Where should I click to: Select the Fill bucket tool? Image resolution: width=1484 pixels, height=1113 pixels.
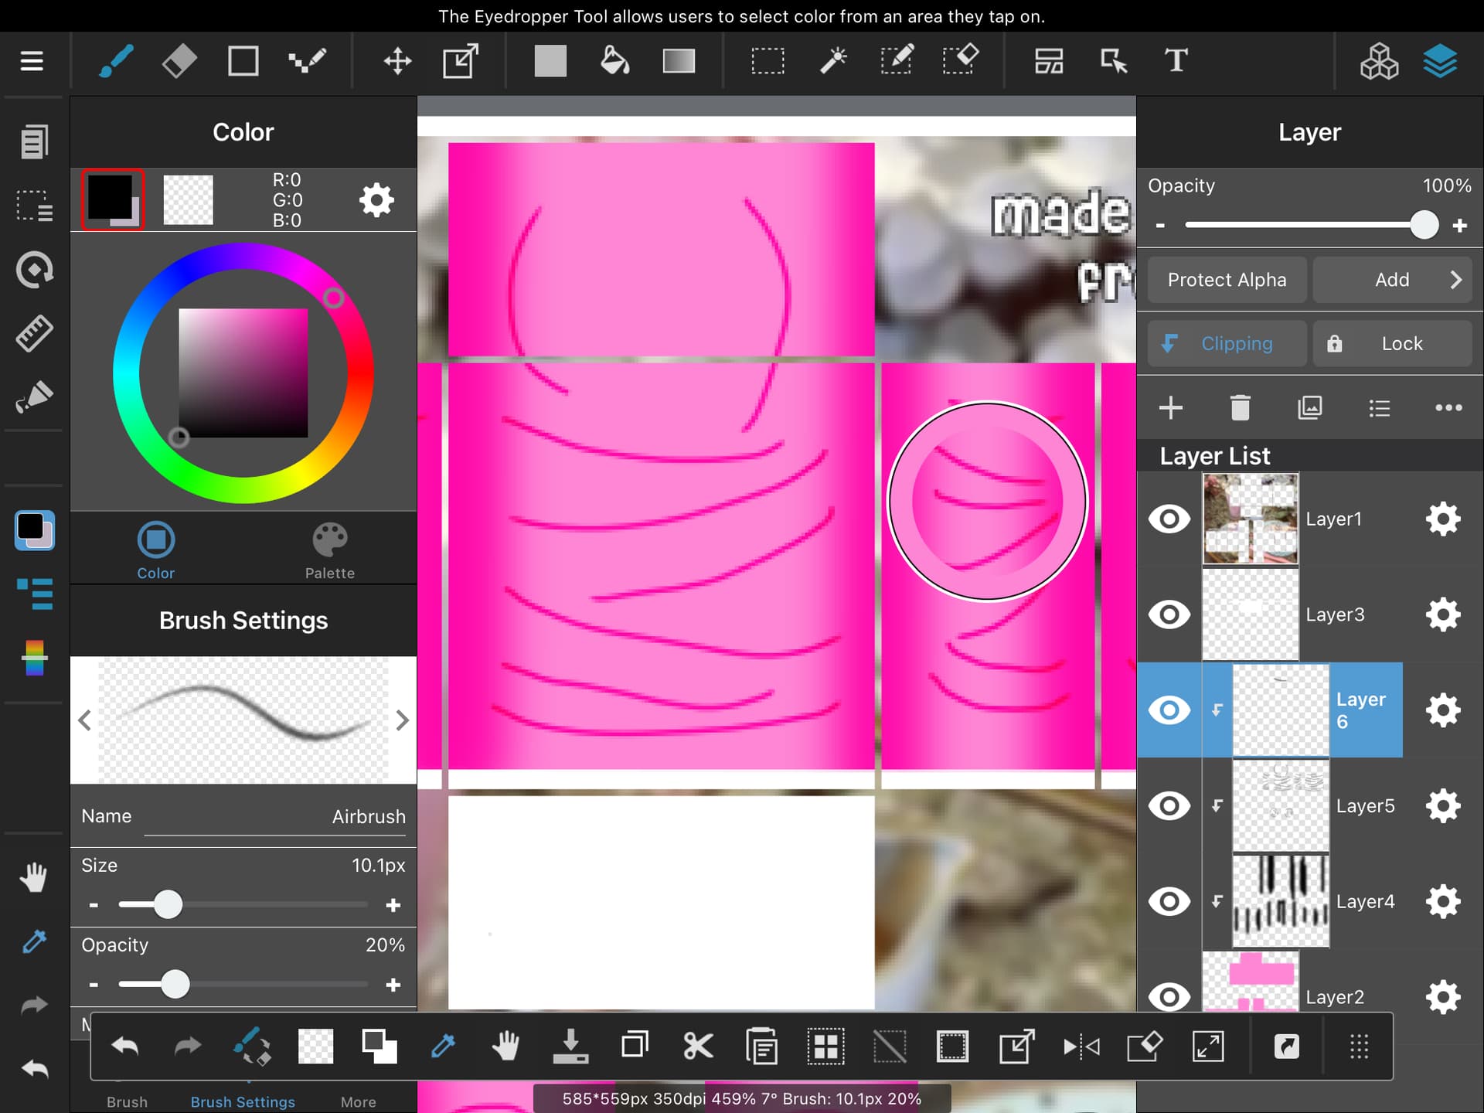(x=614, y=60)
